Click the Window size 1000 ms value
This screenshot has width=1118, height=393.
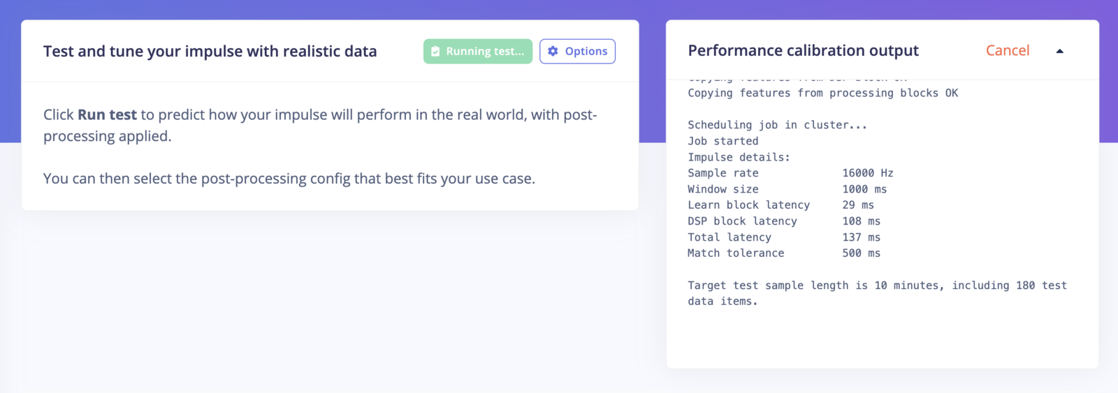tap(864, 189)
